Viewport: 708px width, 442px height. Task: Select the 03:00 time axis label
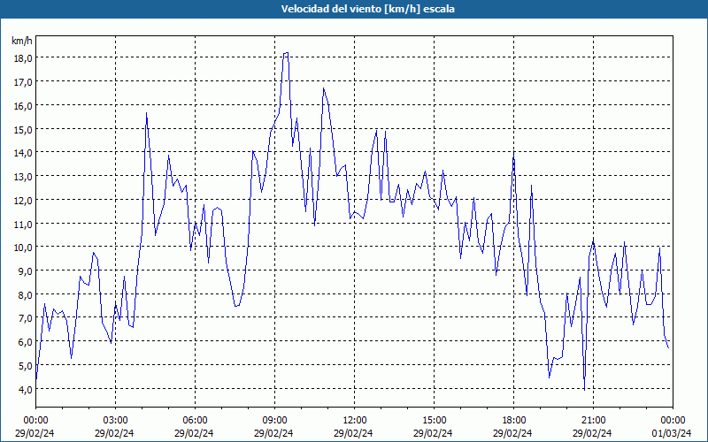click(x=116, y=421)
